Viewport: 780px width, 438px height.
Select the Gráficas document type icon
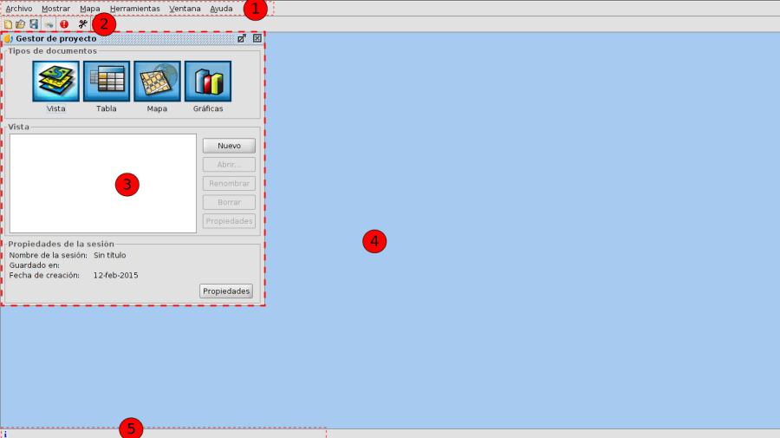[x=208, y=82]
